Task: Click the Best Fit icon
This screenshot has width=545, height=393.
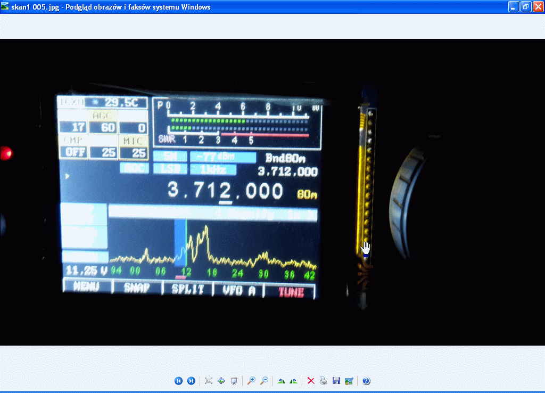Action: (209, 381)
